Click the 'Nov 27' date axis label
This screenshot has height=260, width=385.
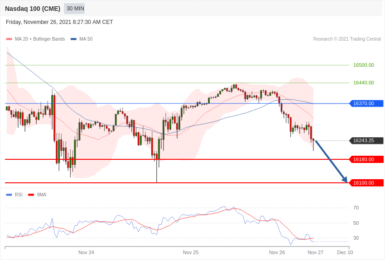(316, 252)
